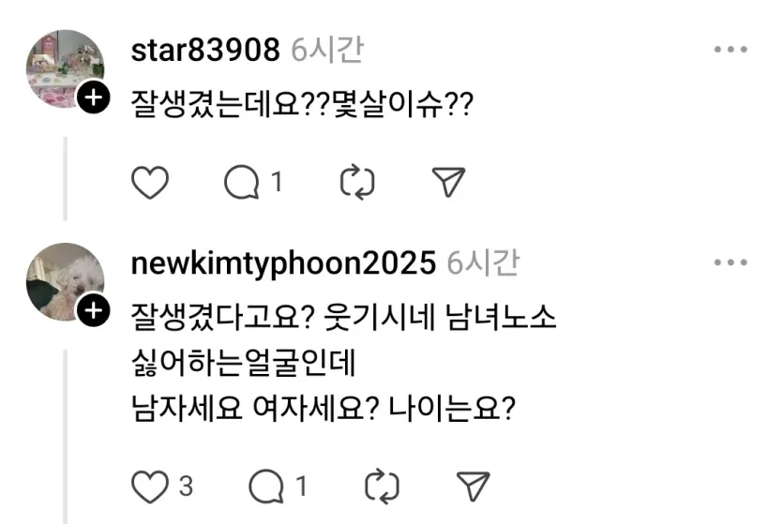View star83908's profile picture
Viewport: 783px width, 524px height.
(66, 68)
